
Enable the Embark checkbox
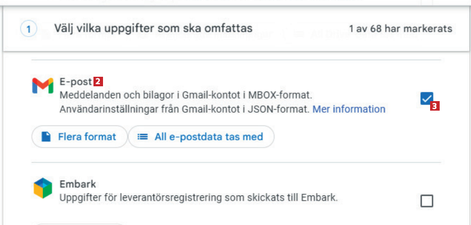coord(426,201)
